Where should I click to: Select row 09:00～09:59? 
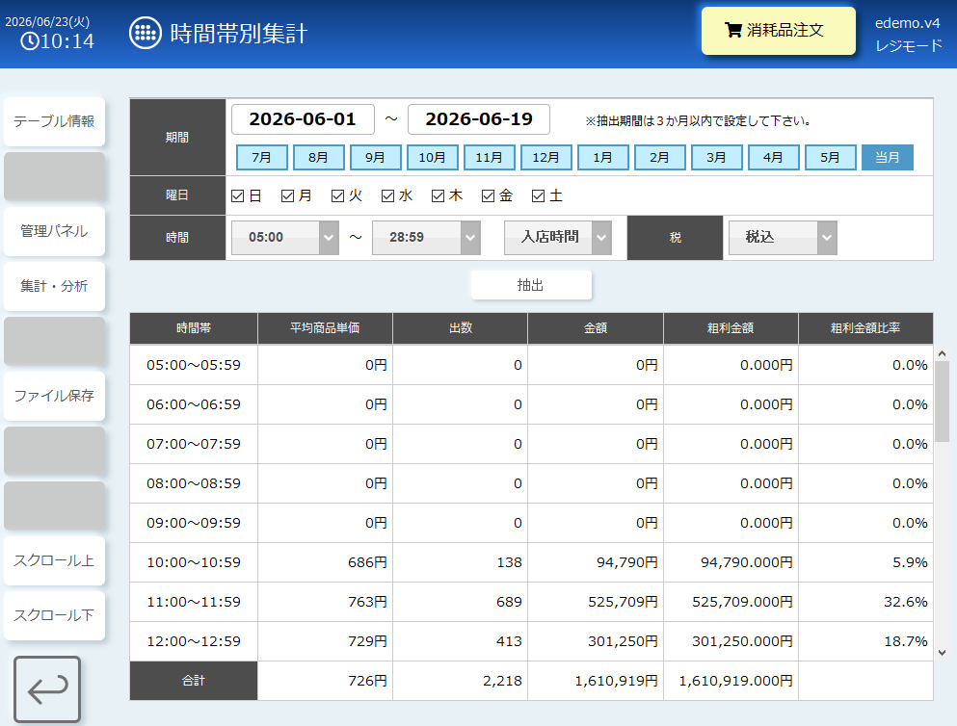coord(531,523)
